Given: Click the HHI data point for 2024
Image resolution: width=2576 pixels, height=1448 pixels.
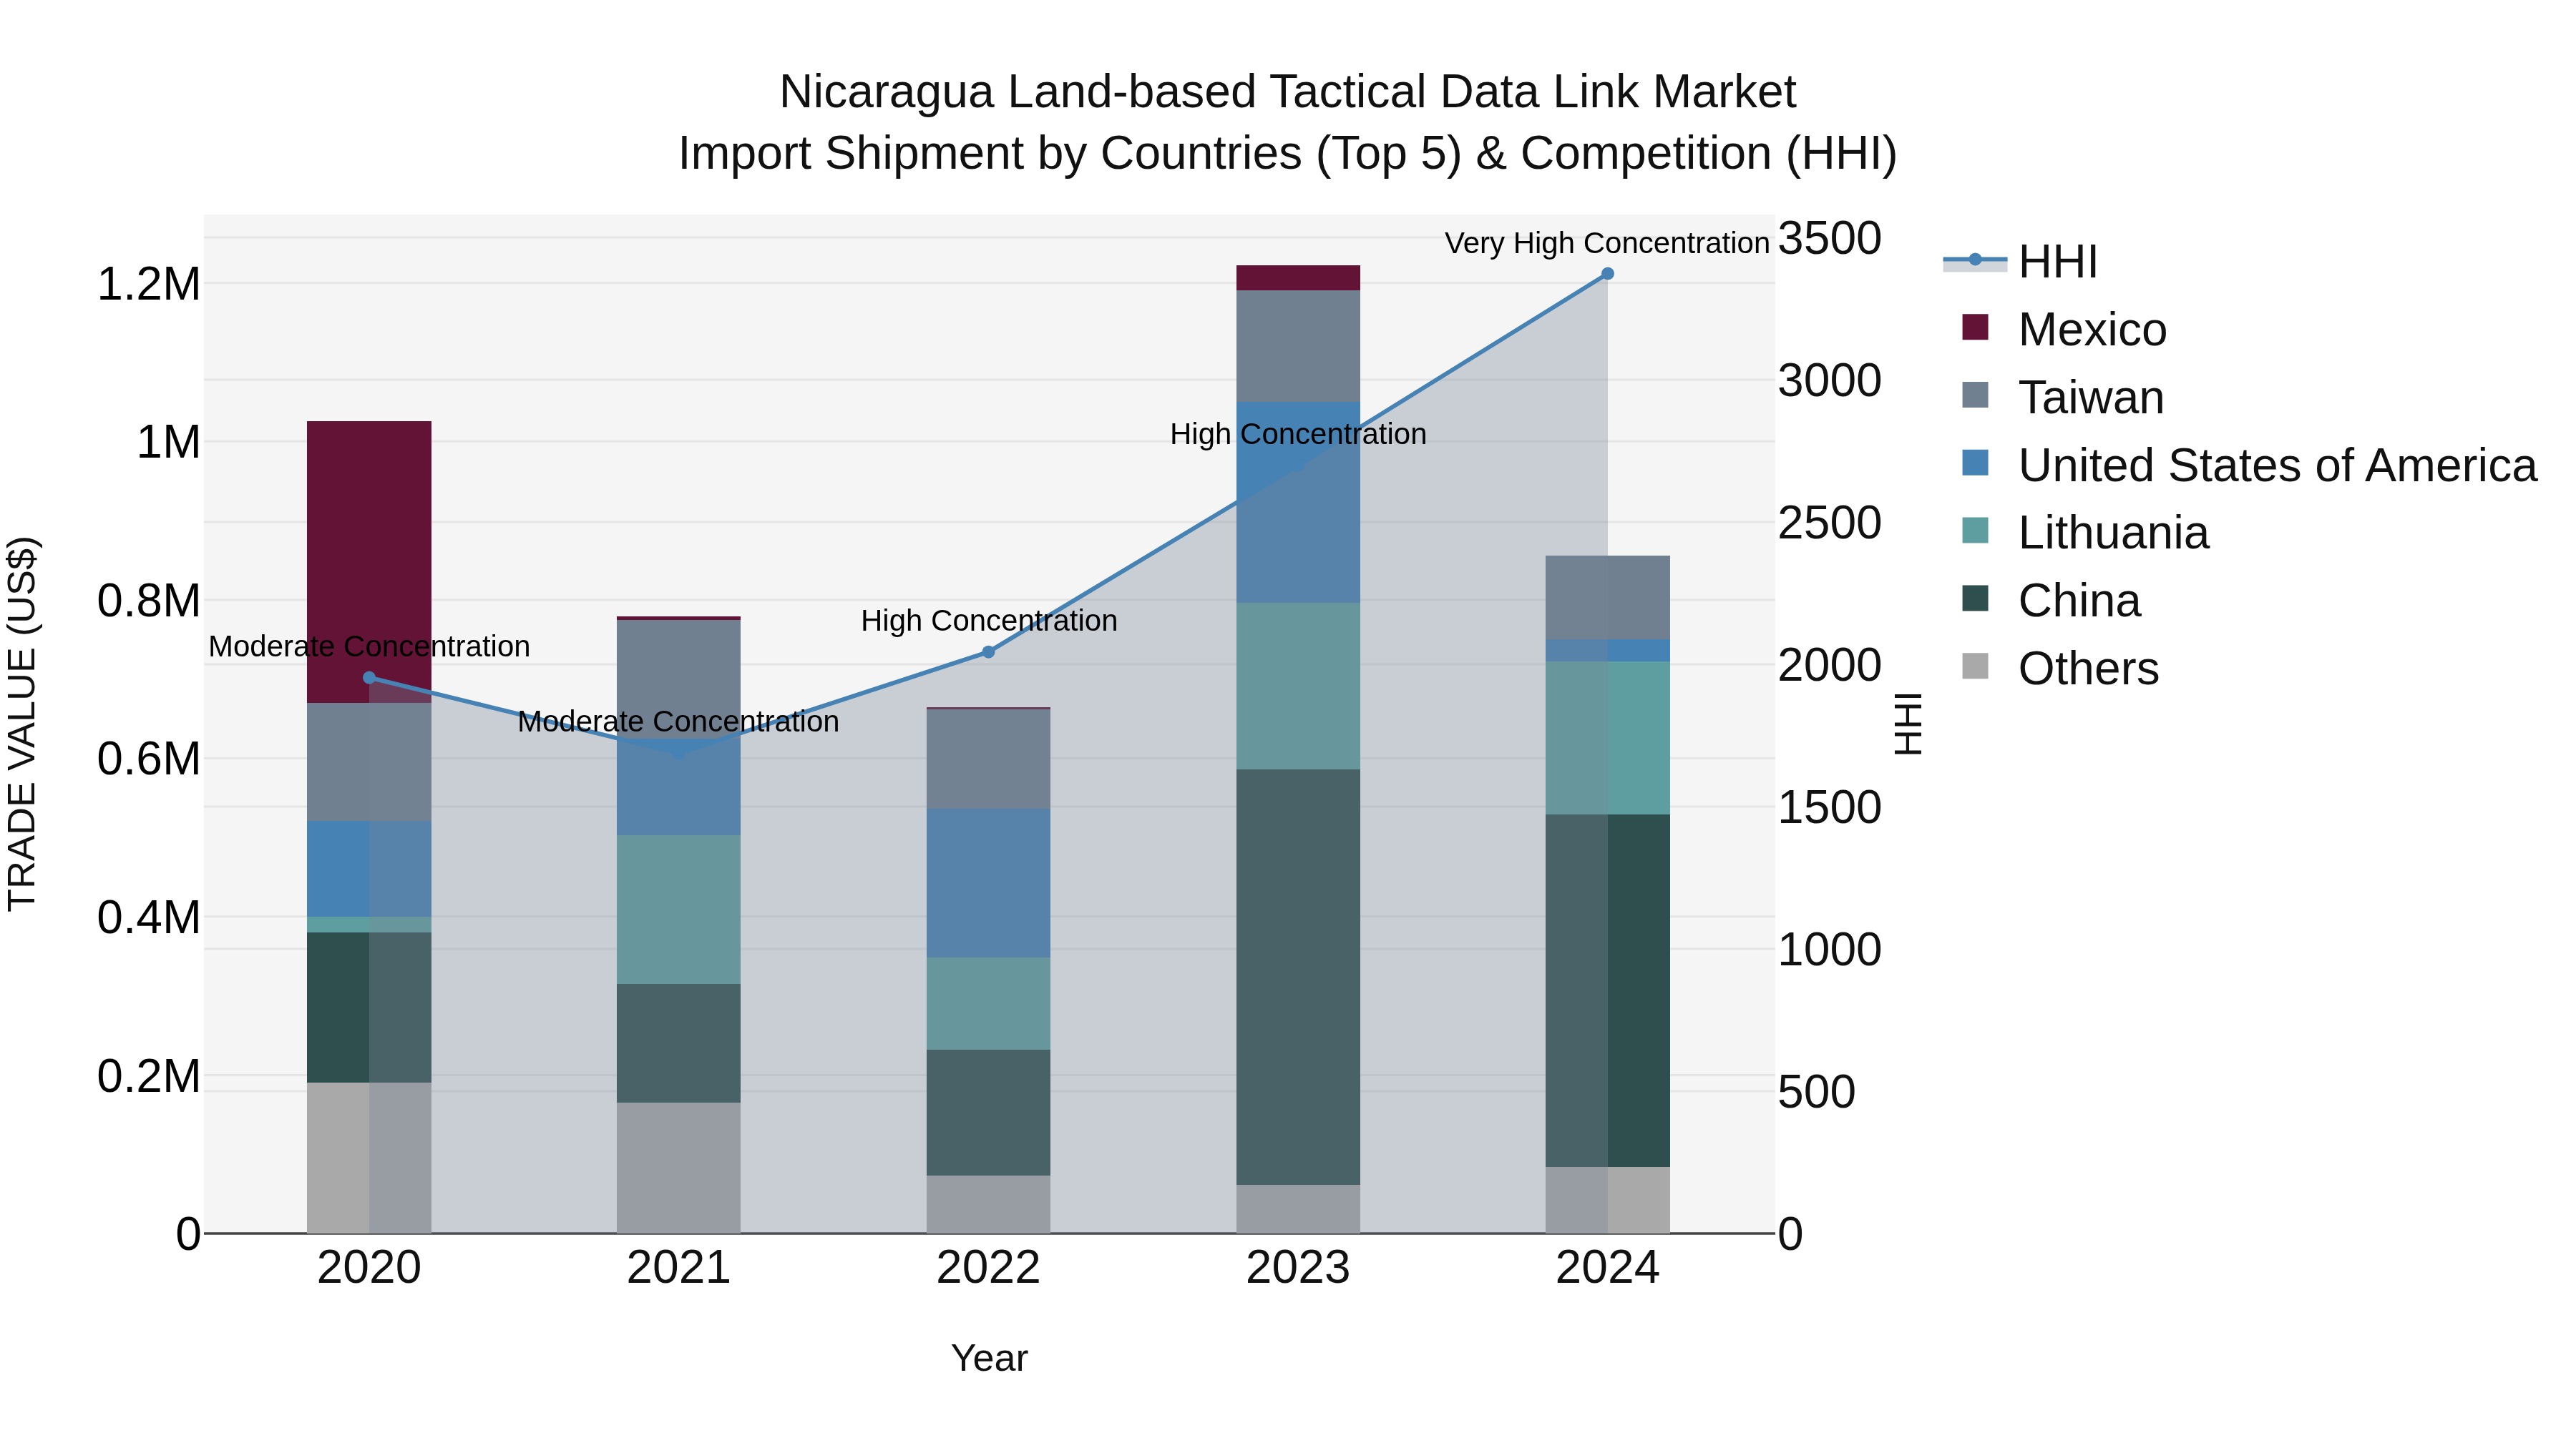Looking at the screenshot, I should pyautogui.click(x=1608, y=274).
